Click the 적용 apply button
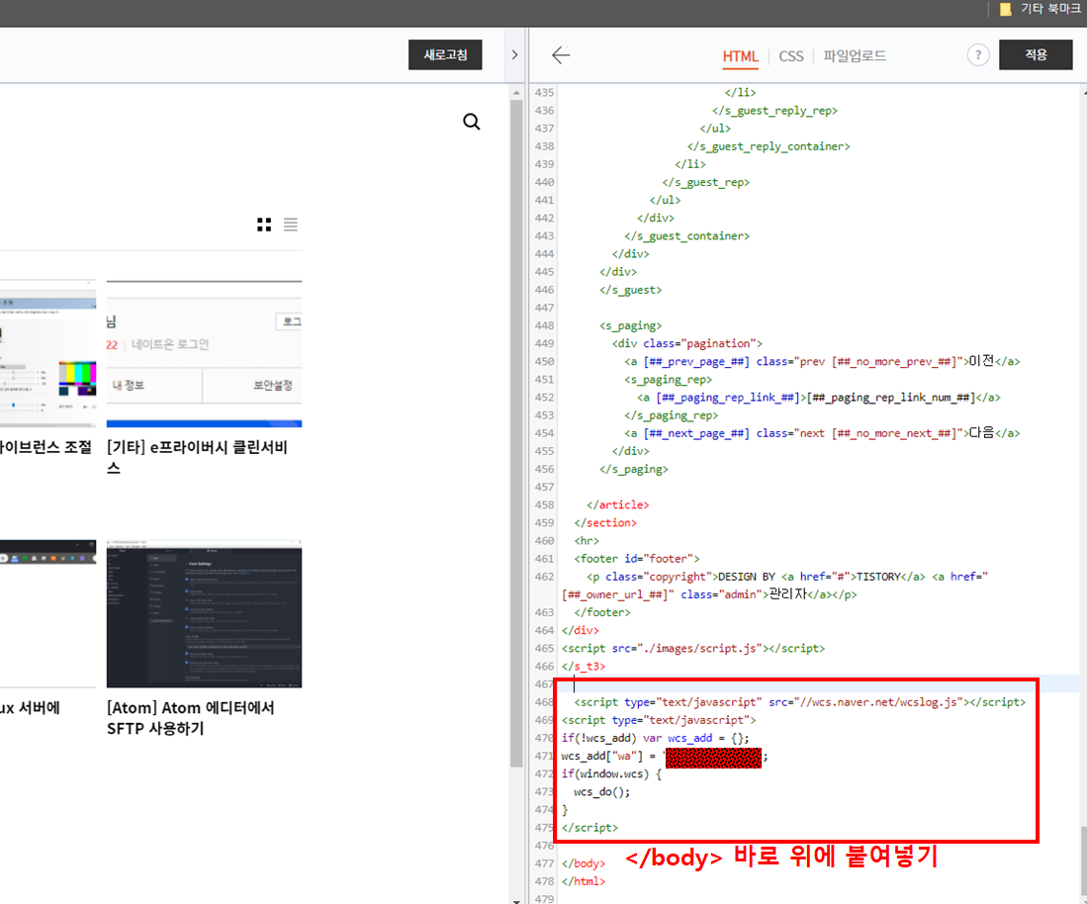Image resolution: width=1087 pixels, height=904 pixels. (x=1036, y=54)
